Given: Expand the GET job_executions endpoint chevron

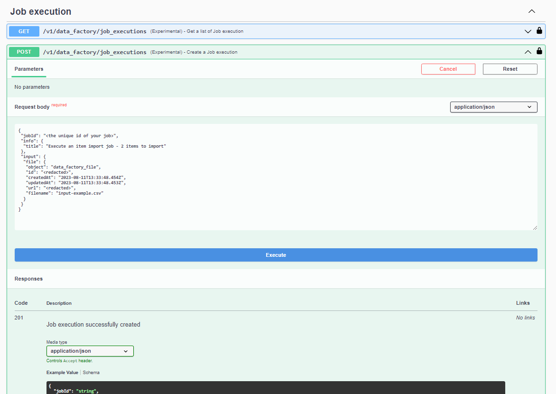Looking at the screenshot, I should pos(528,31).
